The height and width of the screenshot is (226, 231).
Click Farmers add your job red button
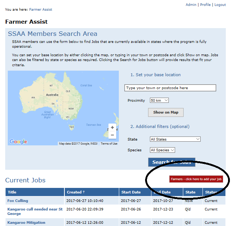coord(196,179)
